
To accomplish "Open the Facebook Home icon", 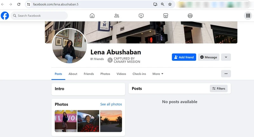I will click(92, 16).
